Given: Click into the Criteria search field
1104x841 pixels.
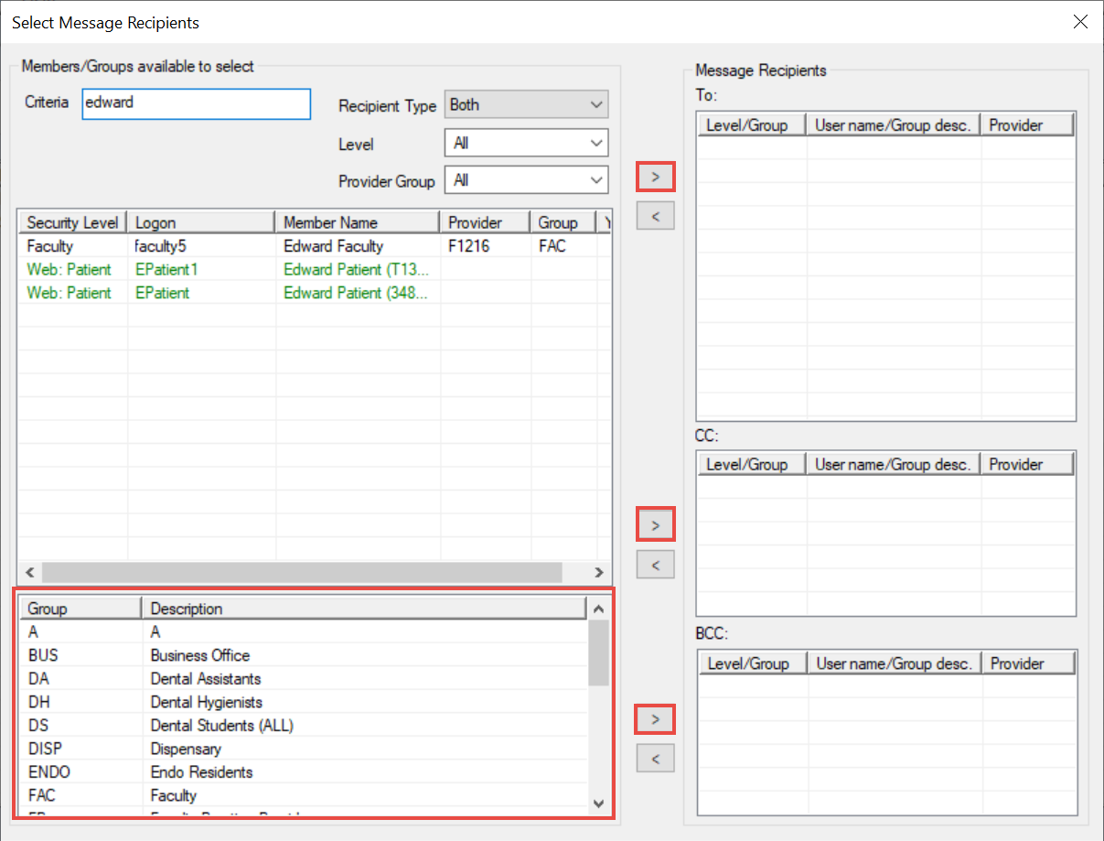Looking at the screenshot, I should [196, 103].
